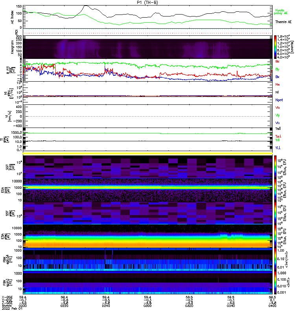Select the green "Kyoto proxy AE" legend label
The width and height of the screenshot is (295, 314).
(x=281, y=12)
